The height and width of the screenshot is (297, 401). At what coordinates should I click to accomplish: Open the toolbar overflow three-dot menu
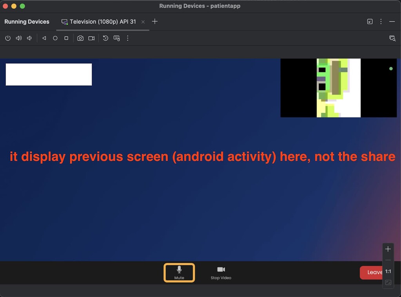point(127,38)
